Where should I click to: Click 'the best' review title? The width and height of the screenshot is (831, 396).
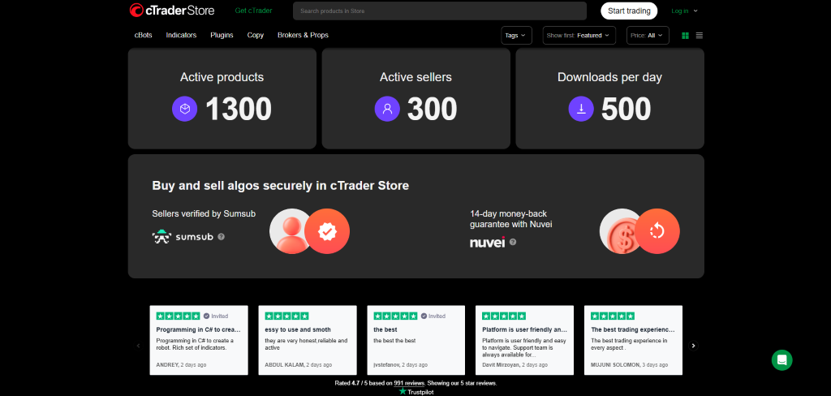pyautogui.click(x=385, y=329)
